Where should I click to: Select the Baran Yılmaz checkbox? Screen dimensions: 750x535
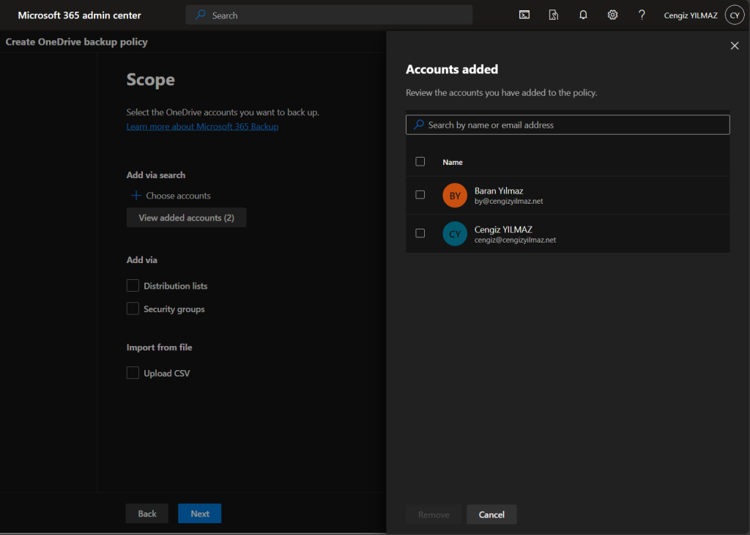(x=420, y=195)
